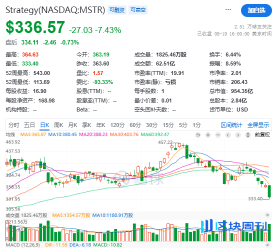Click the MA10:380.45 moving average label
Viewport: 279px width, 248px height.
pyautogui.click(x=62, y=134)
